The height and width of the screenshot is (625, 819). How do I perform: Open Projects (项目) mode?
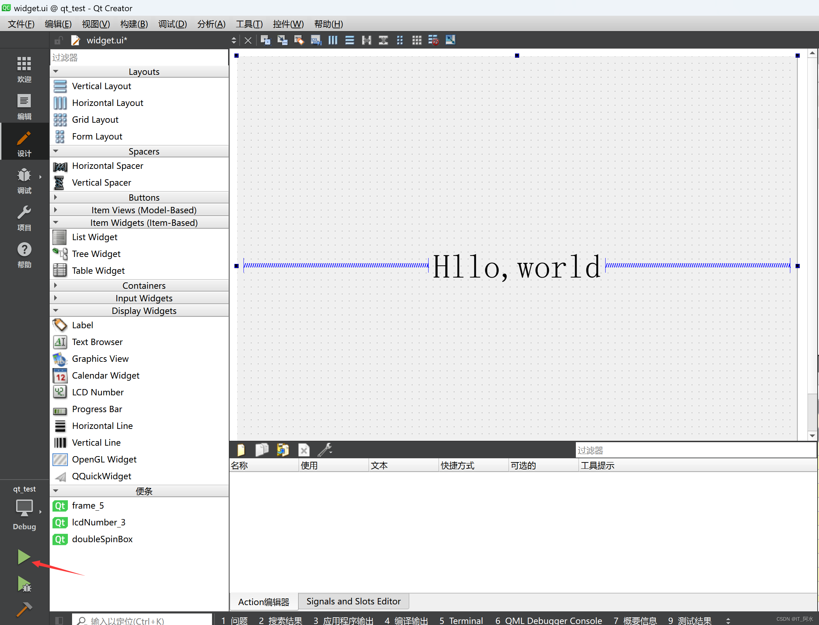[24, 218]
